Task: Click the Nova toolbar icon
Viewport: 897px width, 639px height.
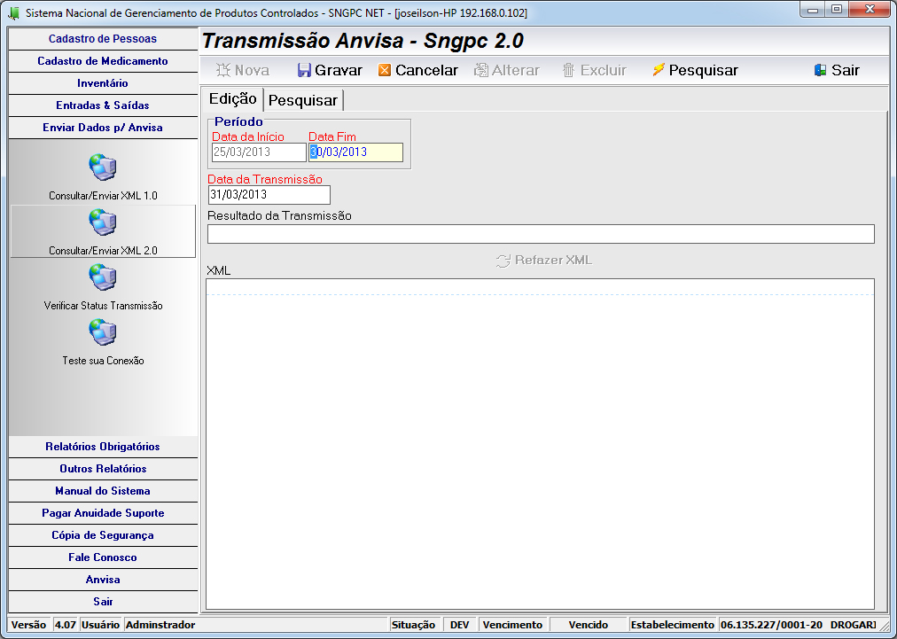Action: pos(223,70)
